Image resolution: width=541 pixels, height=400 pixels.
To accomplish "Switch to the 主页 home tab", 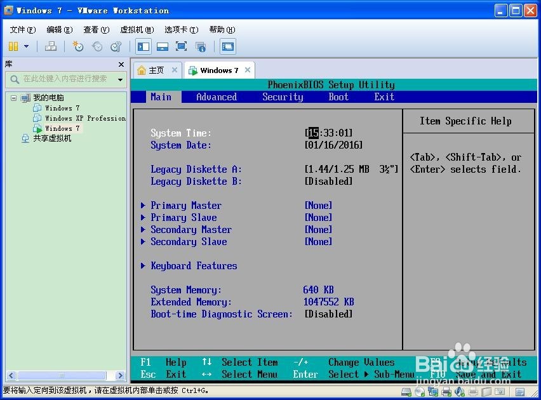I will 156,70.
